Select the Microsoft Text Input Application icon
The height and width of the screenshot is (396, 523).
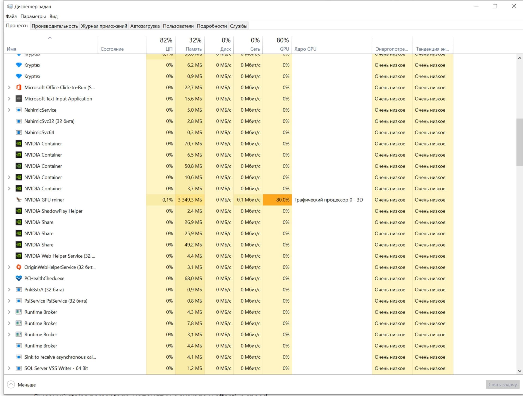click(x=19, y=99)
